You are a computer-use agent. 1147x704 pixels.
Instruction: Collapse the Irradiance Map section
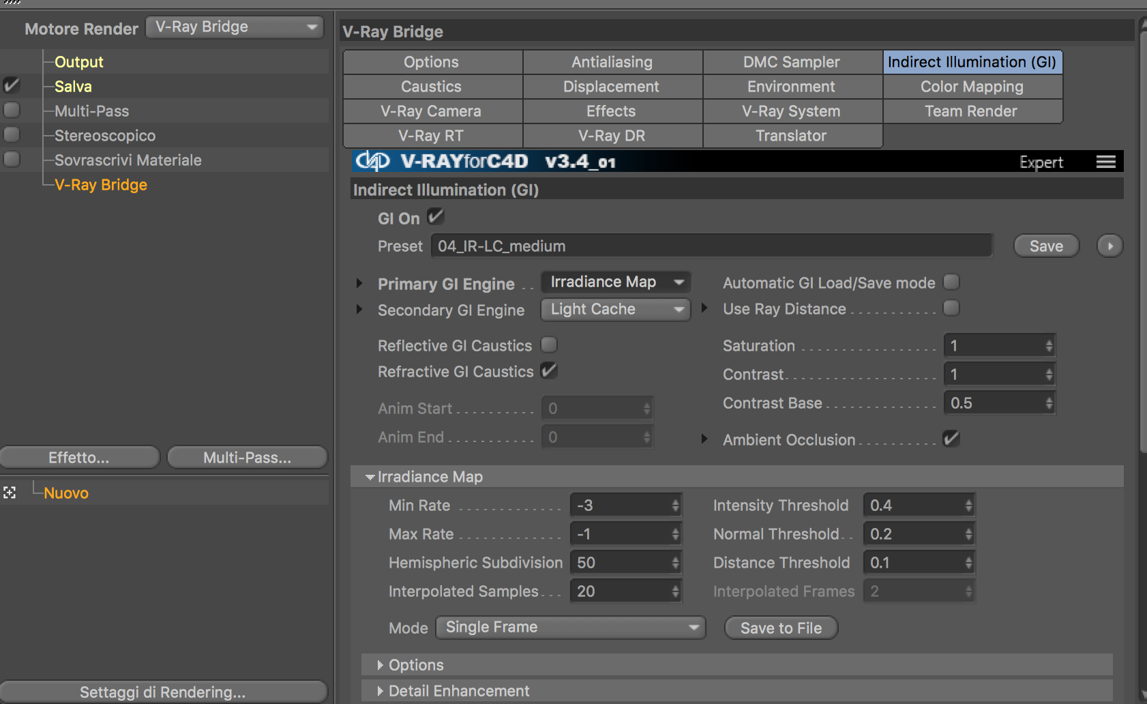tap(370, 477)
